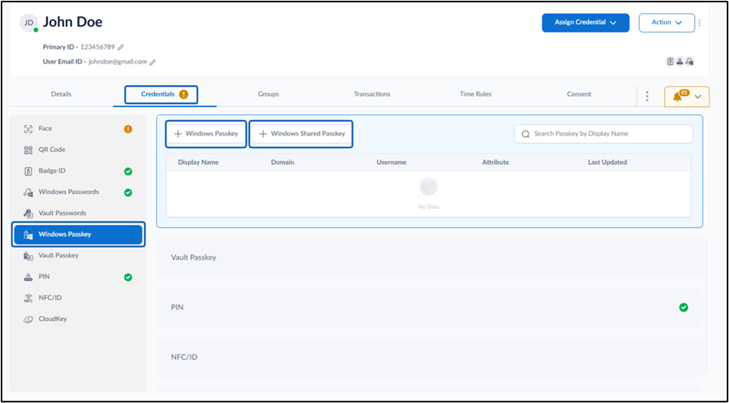Screen dimensions: 729x403
Task: Open the Time Rules tab
Action: [475, 94]
